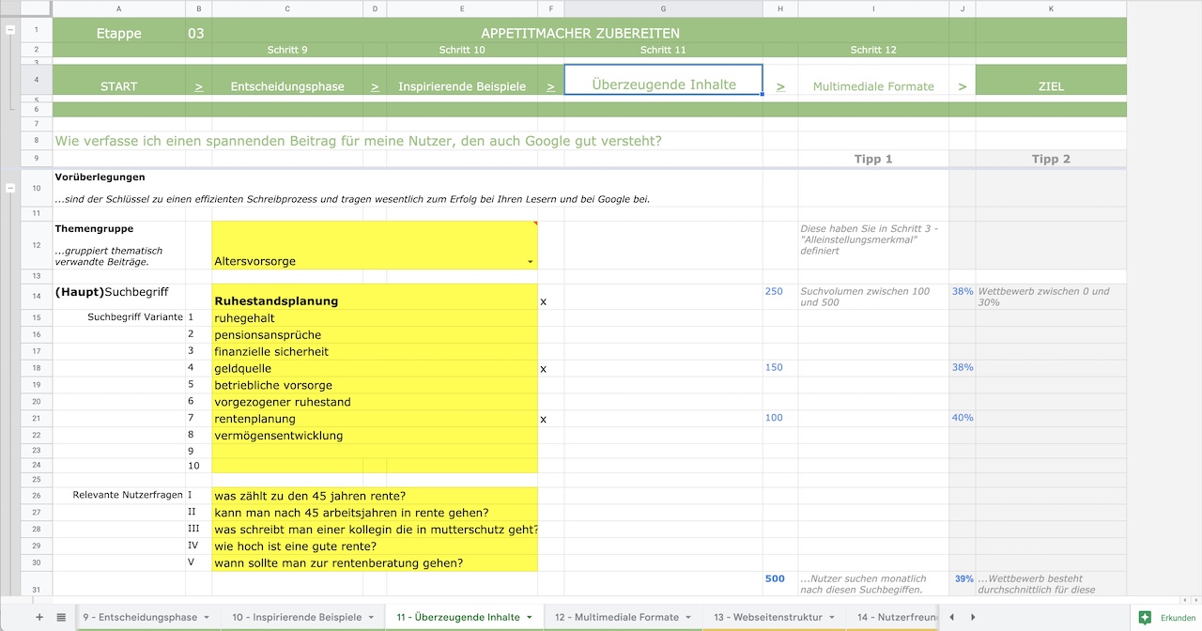The image size is (1202, 631).
Task: Select the rentenplanung cell
Action: [375, 419]
